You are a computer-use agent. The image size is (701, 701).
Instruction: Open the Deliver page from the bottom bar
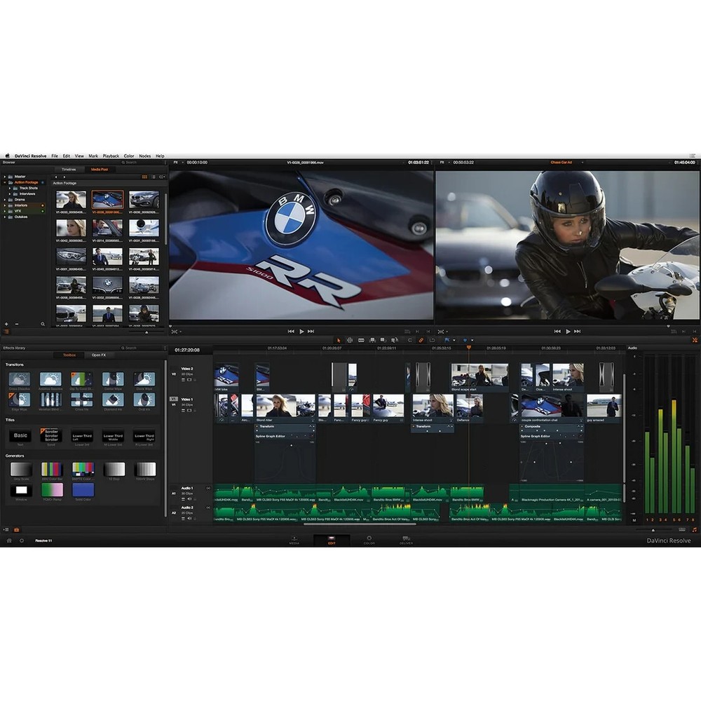tap(407, 540)
